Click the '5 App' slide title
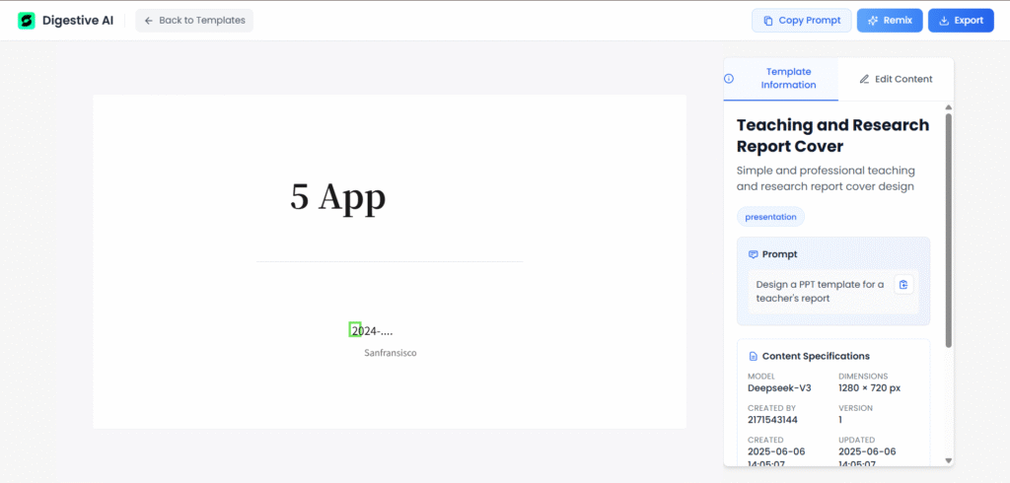Viewport: 1010px width, 483px height. [337, 196]
